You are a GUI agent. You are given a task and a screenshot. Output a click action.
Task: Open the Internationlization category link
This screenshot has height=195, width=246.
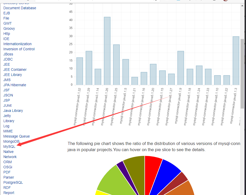17,44
